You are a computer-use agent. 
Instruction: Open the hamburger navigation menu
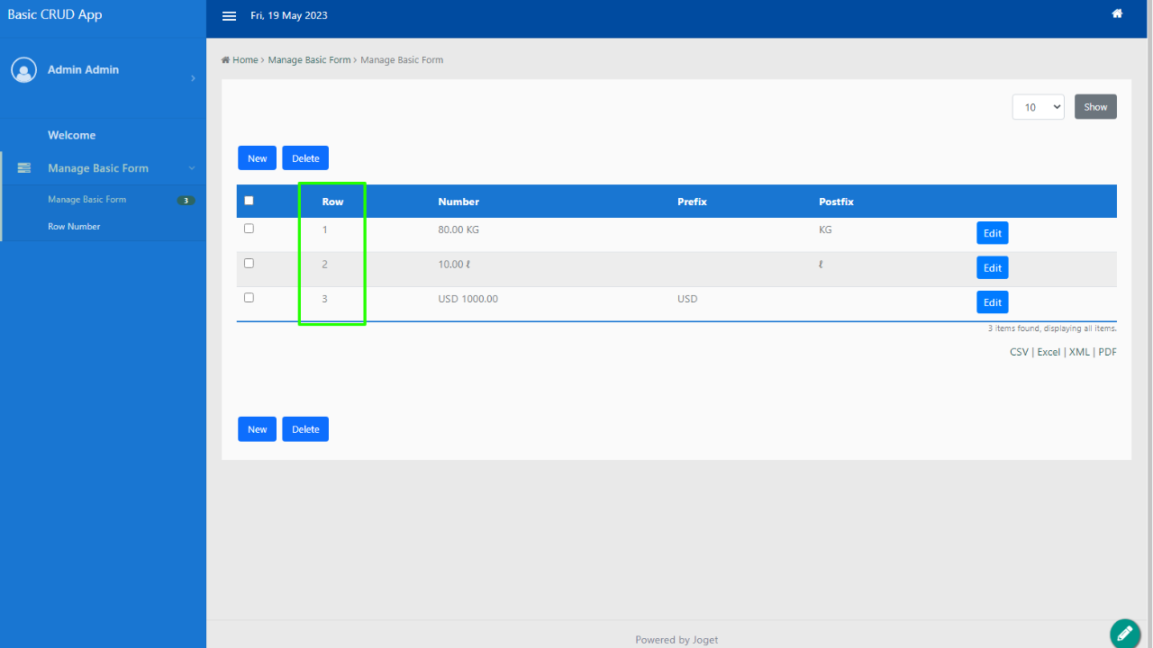229,15
